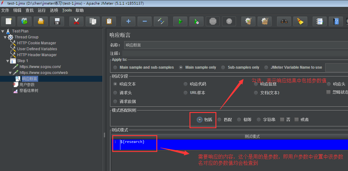Viewport: 348px width, 171px height.
Task: Collapse the Thread Group node arrow
Action: 5,37
